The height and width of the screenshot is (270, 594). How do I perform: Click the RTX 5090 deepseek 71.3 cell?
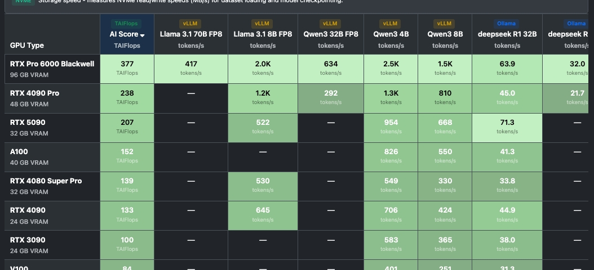tap(507, 127)
